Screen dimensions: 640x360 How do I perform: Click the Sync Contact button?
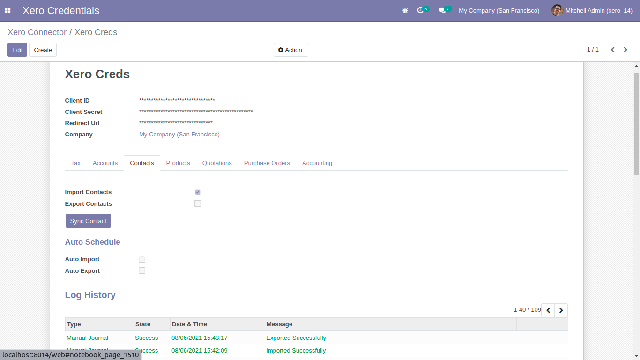click(88, 221)
